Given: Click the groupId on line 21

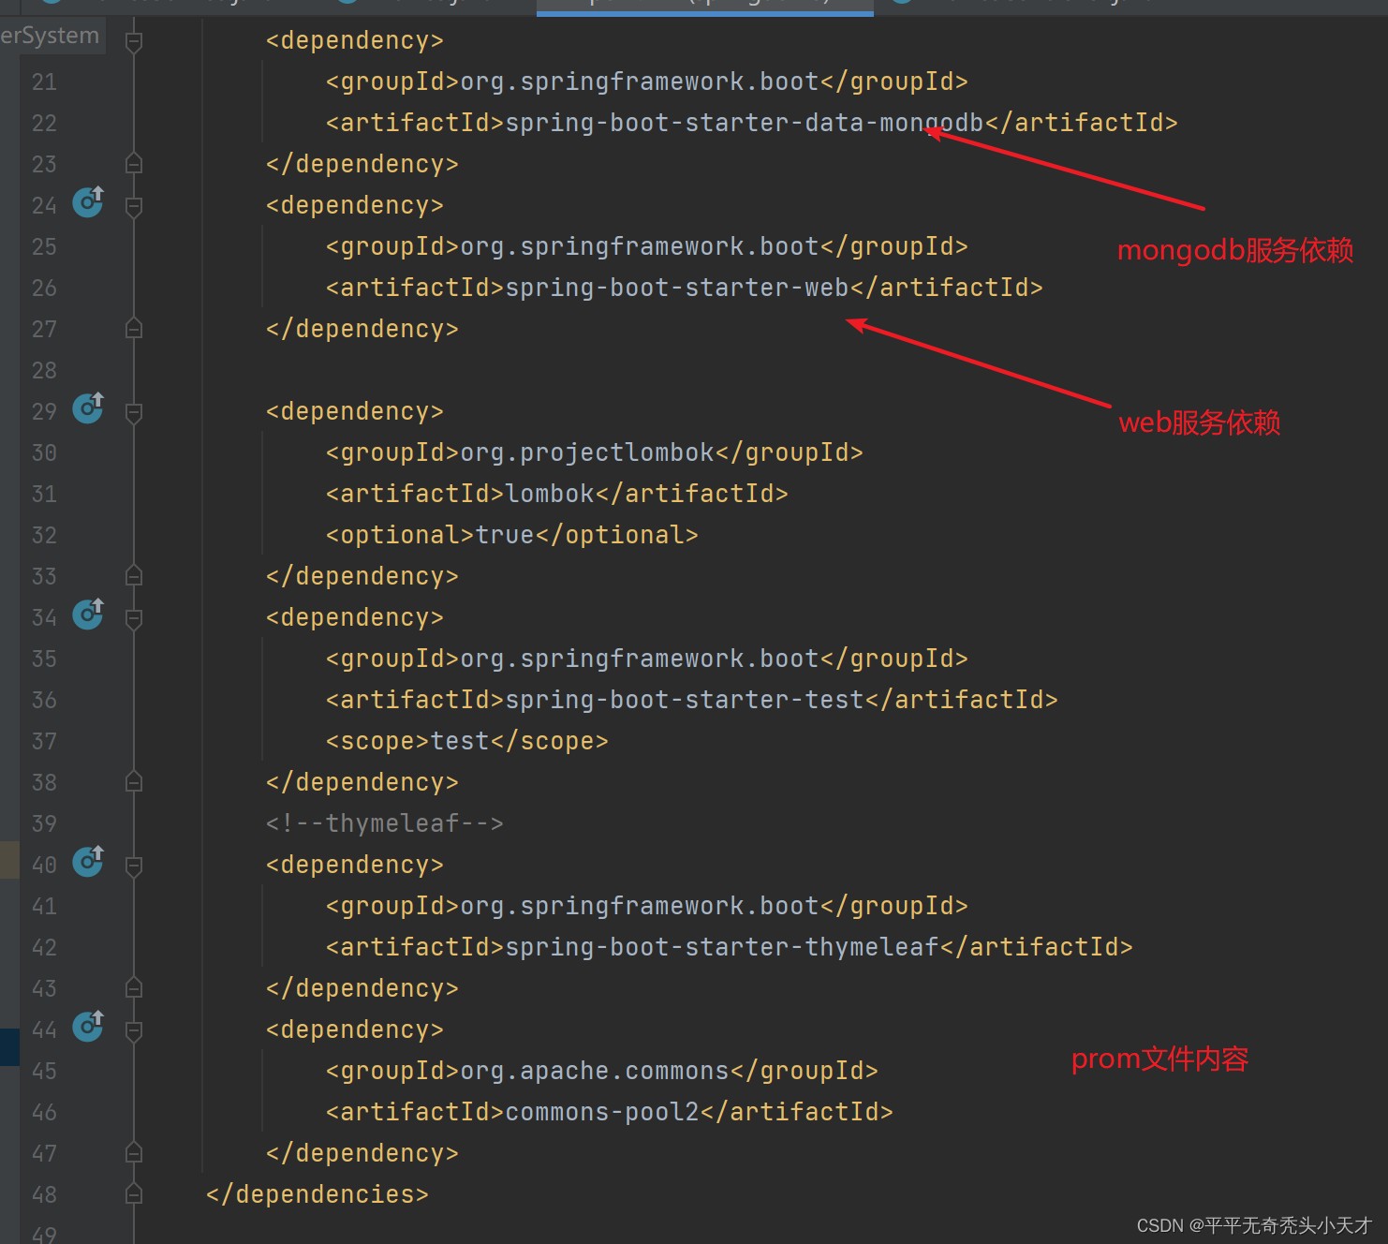Looking at the screenshot, I should [646, 81].
